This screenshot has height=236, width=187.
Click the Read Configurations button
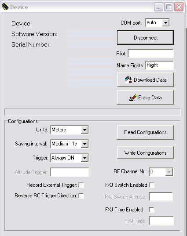145,132
